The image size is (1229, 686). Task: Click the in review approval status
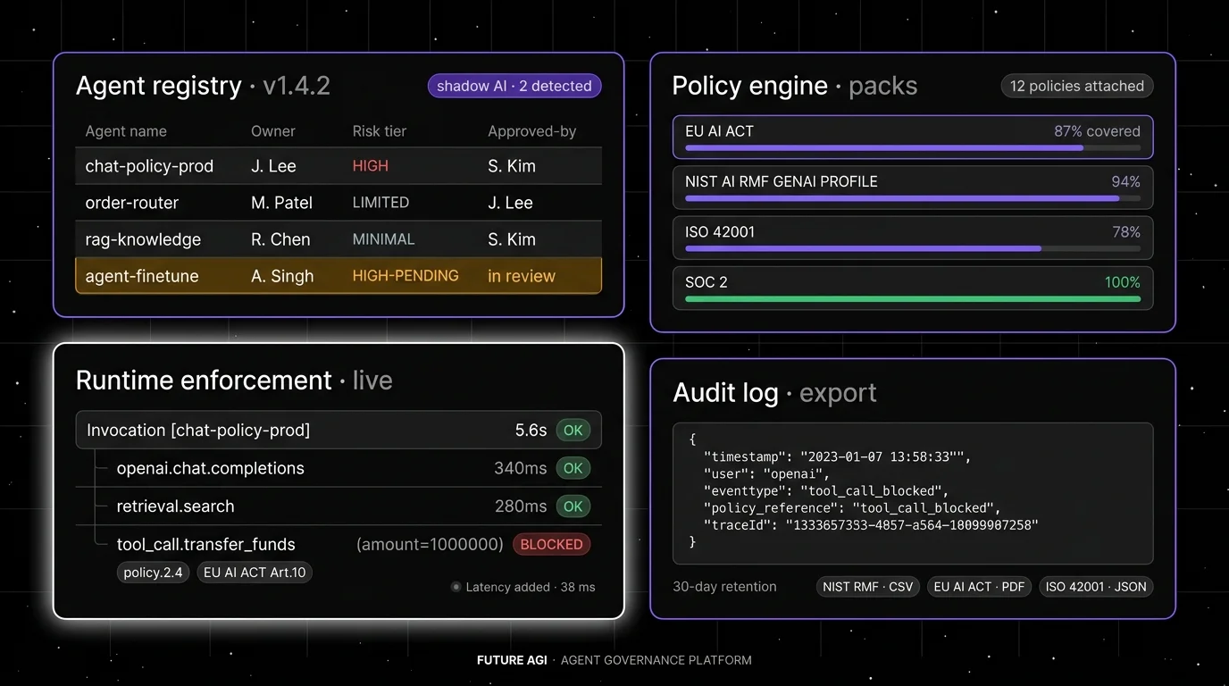(522, 276)
